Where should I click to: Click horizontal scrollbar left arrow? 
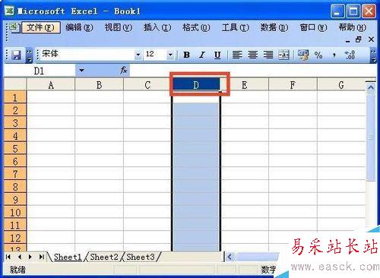(x=230, y=257)
